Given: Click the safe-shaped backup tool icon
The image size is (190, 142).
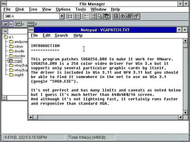Looking at the screenshot, I should pyautogui.click(x=116, y=16).
